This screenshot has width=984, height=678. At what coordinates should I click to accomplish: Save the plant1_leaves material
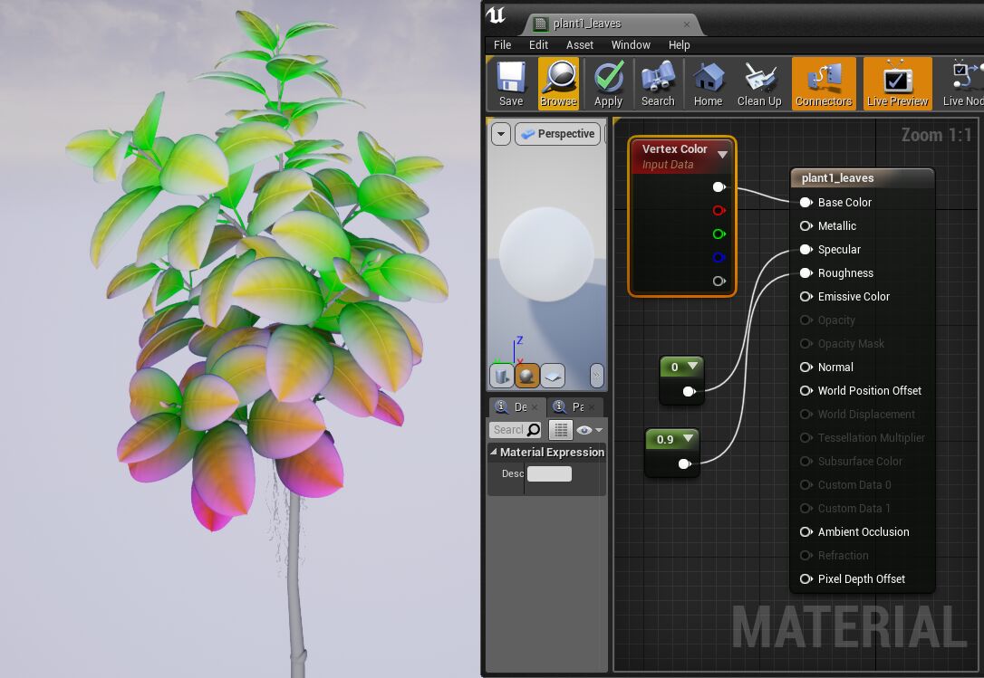click(510, 82)
